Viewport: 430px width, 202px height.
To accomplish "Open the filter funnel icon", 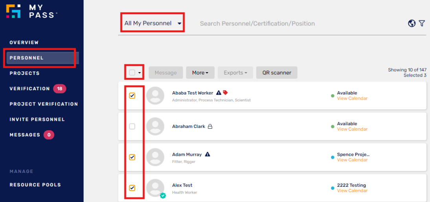I will tap(422, 24).
